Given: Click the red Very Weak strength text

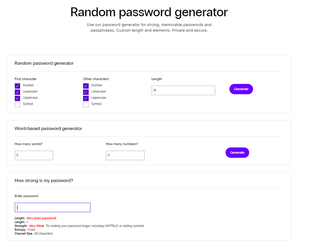Looking at the screenshot, I should (37, 226).
